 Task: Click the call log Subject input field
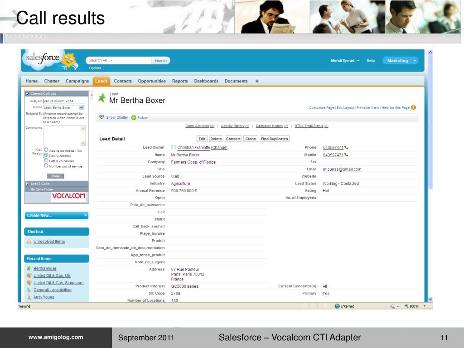[x=64, y=101]
